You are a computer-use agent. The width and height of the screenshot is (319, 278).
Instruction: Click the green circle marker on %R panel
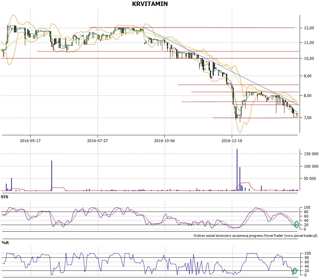(294, 271)
